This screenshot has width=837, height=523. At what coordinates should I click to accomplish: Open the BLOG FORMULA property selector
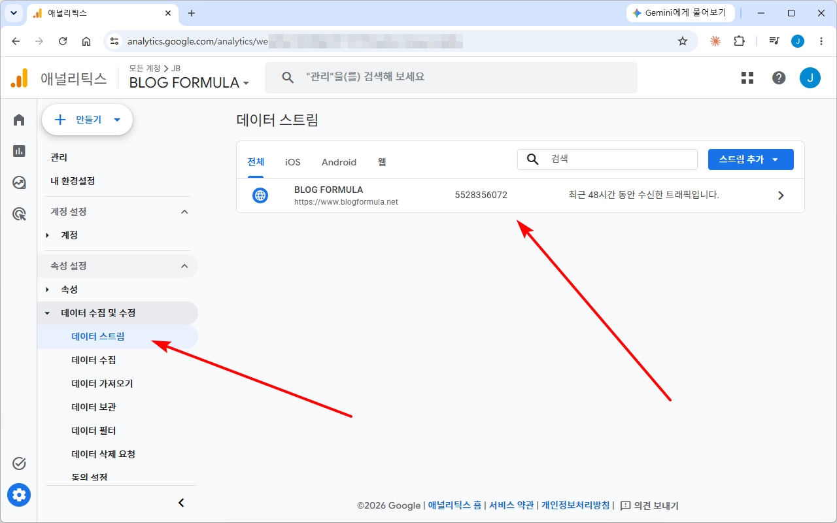(189, 82)
